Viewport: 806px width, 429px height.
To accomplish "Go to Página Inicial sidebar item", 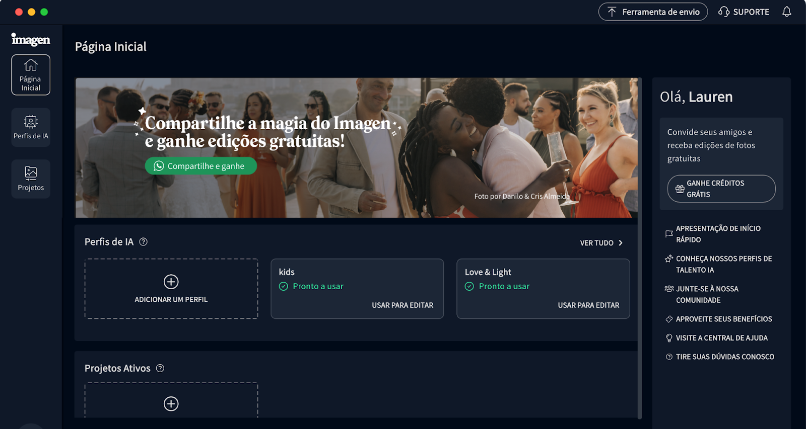I will pos(31,75).
